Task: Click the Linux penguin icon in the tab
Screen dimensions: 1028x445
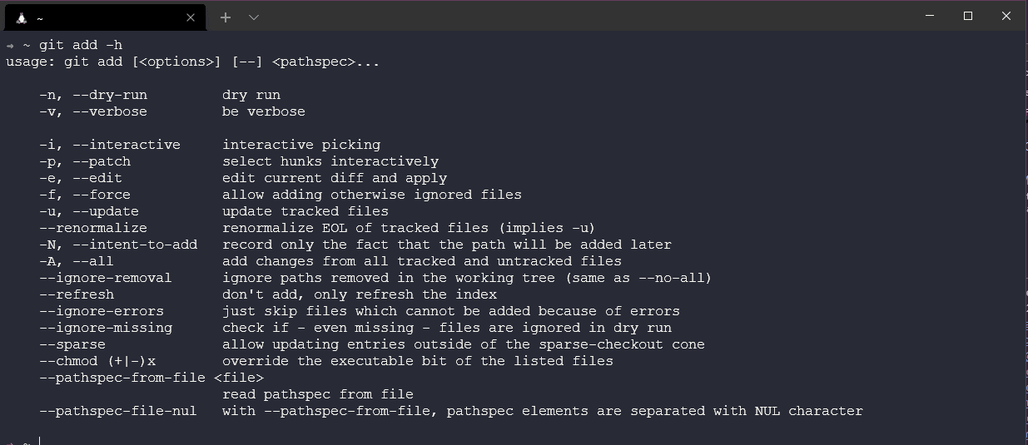Action: click(x=22, y=17)
